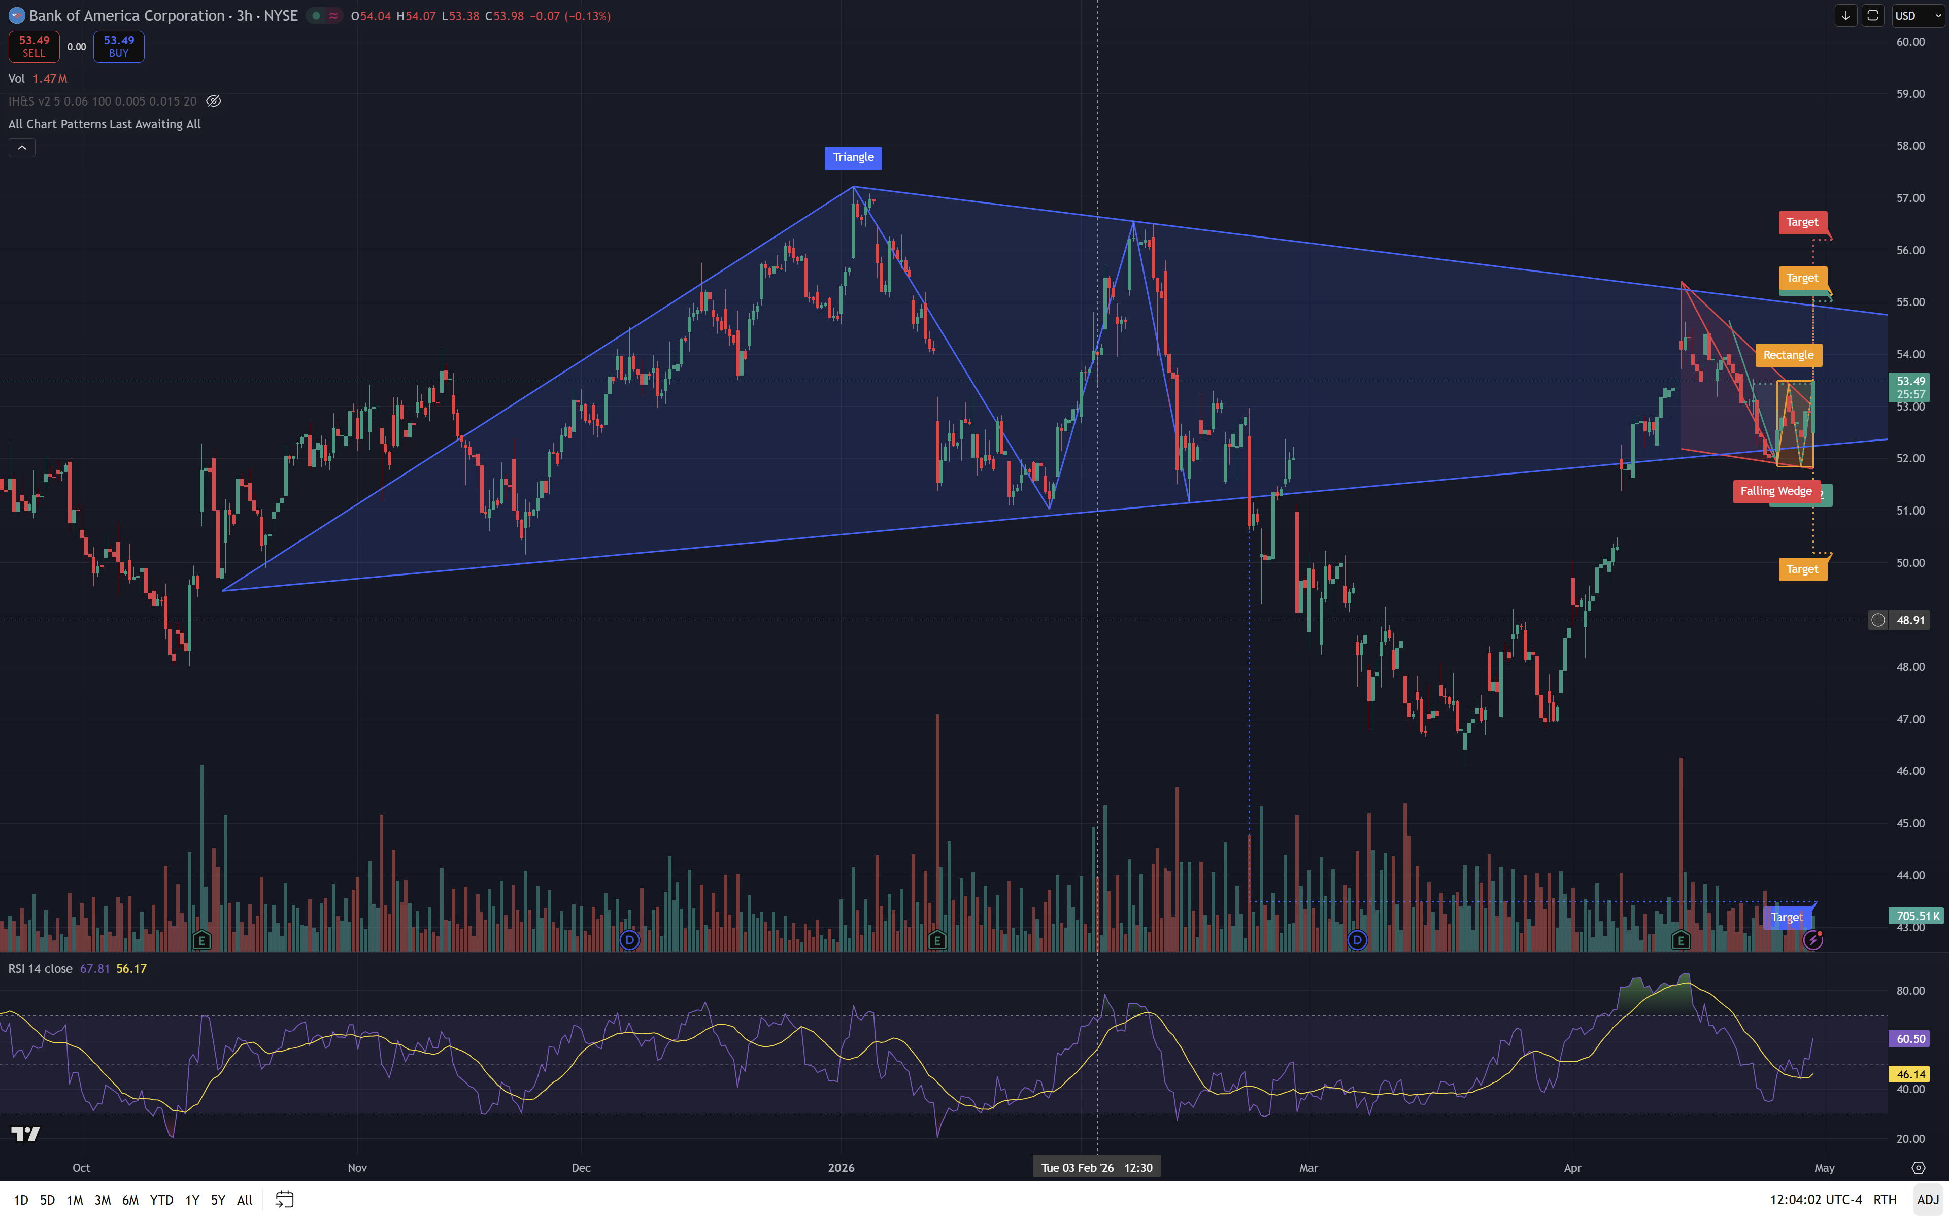
Task: Click the orange Target label above Rectangle
Action: tap(1802, 278)
